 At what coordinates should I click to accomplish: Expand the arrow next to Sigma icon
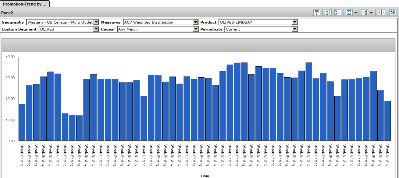(356, 13)
